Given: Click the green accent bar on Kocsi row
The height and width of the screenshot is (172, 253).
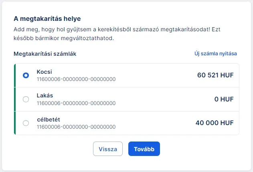Looking at the screenshot, I should click(x=14, y=75).
